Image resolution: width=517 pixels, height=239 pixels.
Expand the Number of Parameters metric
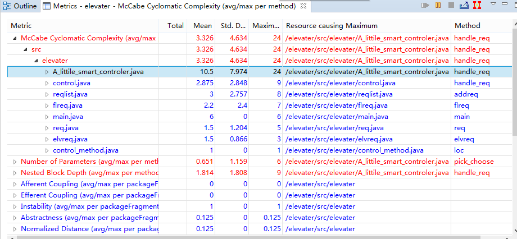pyautogui.click(x=15, y=162)
